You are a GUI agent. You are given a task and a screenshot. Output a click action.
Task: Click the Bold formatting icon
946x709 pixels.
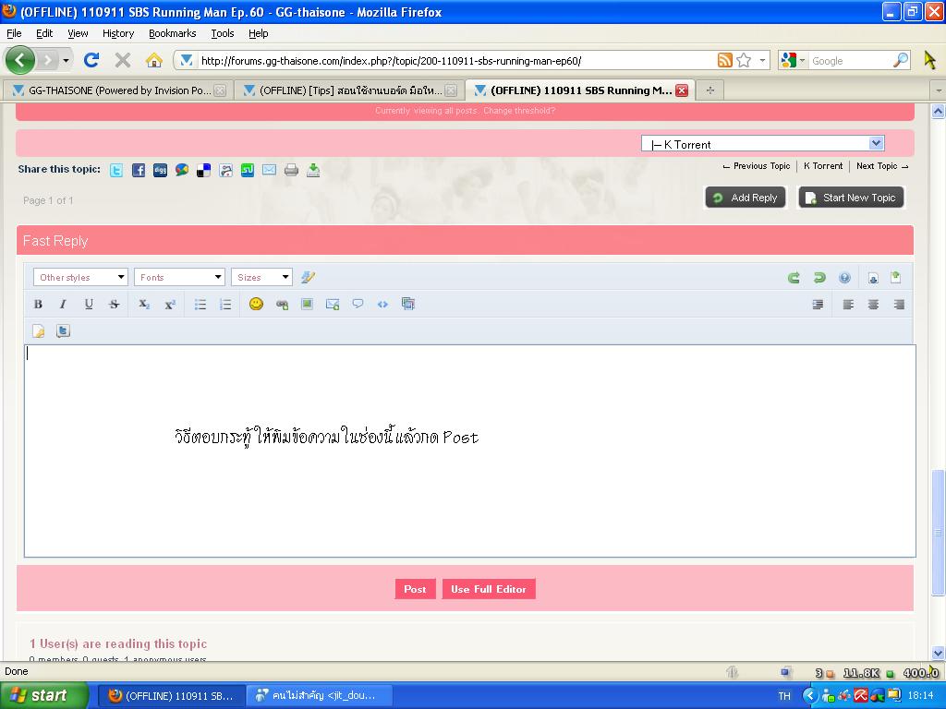tap(38, 305)
